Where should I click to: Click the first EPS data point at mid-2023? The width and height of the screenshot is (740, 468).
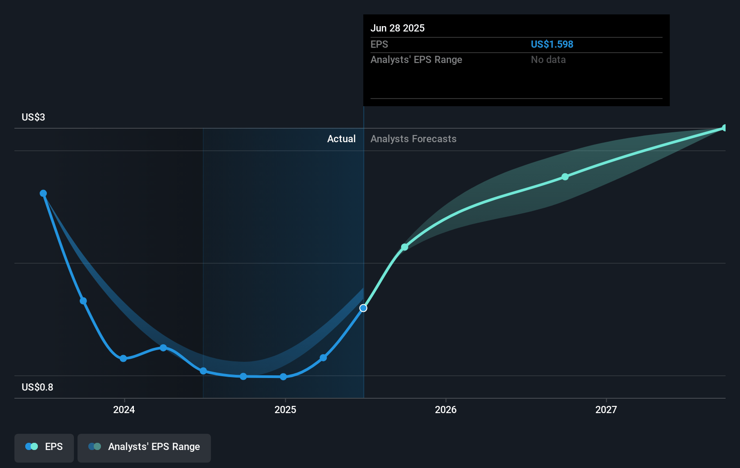pyautogui.click(x=43, y=193)
